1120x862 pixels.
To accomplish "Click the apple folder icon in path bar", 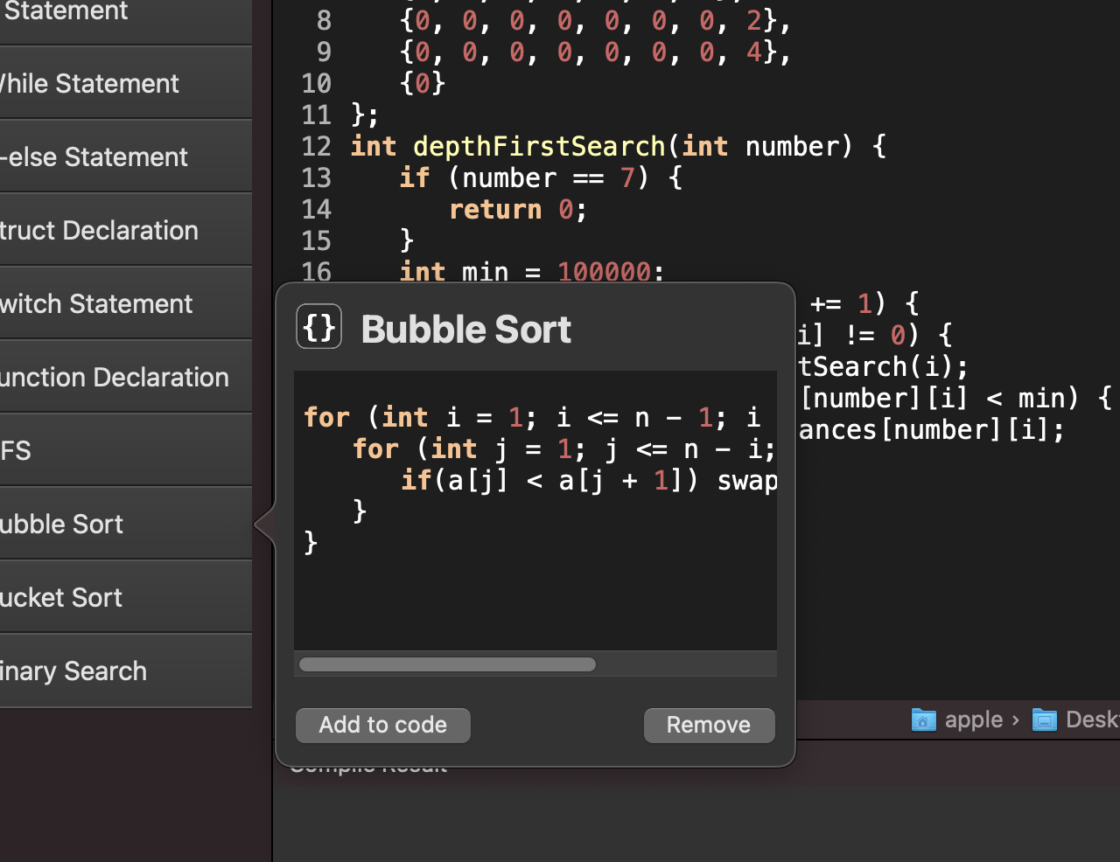I will (x=924, y=719).
